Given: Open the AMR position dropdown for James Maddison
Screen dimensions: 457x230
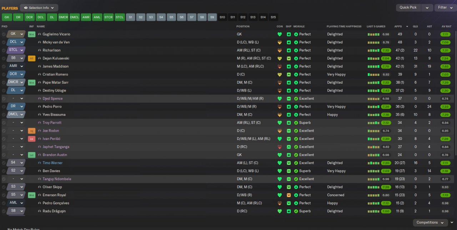Looking at the screenshot, I should point(16,66).
